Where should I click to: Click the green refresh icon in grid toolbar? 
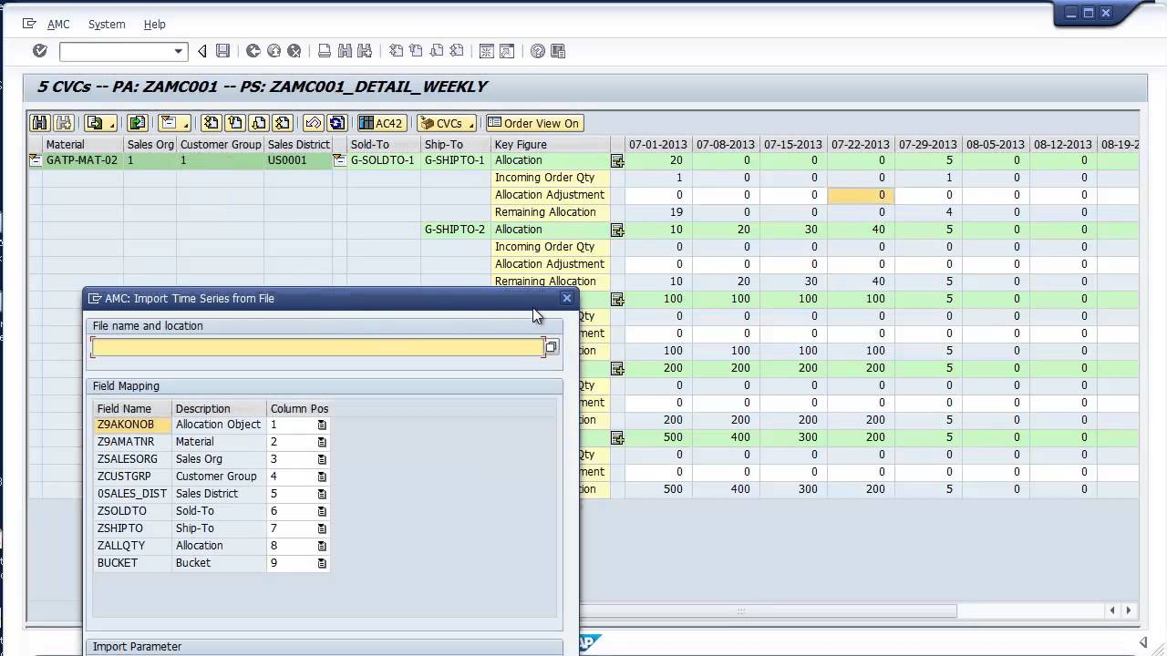coord(137,123)
